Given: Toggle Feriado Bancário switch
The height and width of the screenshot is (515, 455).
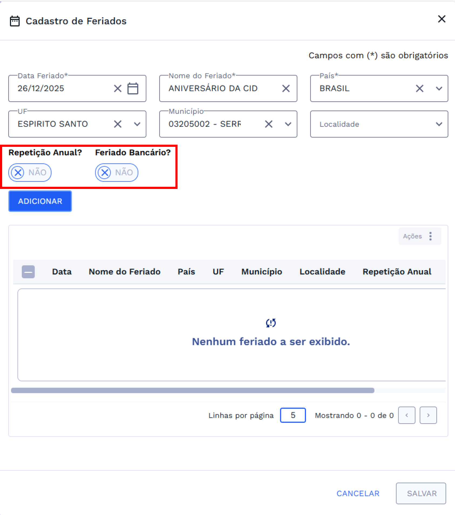Looking at the screenshot, I should pyautogui.click(x=117, y=172).
